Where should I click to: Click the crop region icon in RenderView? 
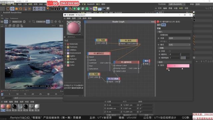pyautogui.click(x=34, y=22)
